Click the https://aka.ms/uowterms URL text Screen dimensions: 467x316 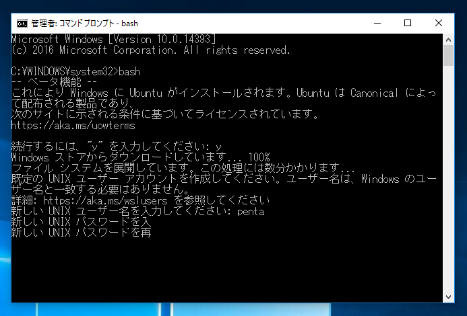click(x=73, y=126)
